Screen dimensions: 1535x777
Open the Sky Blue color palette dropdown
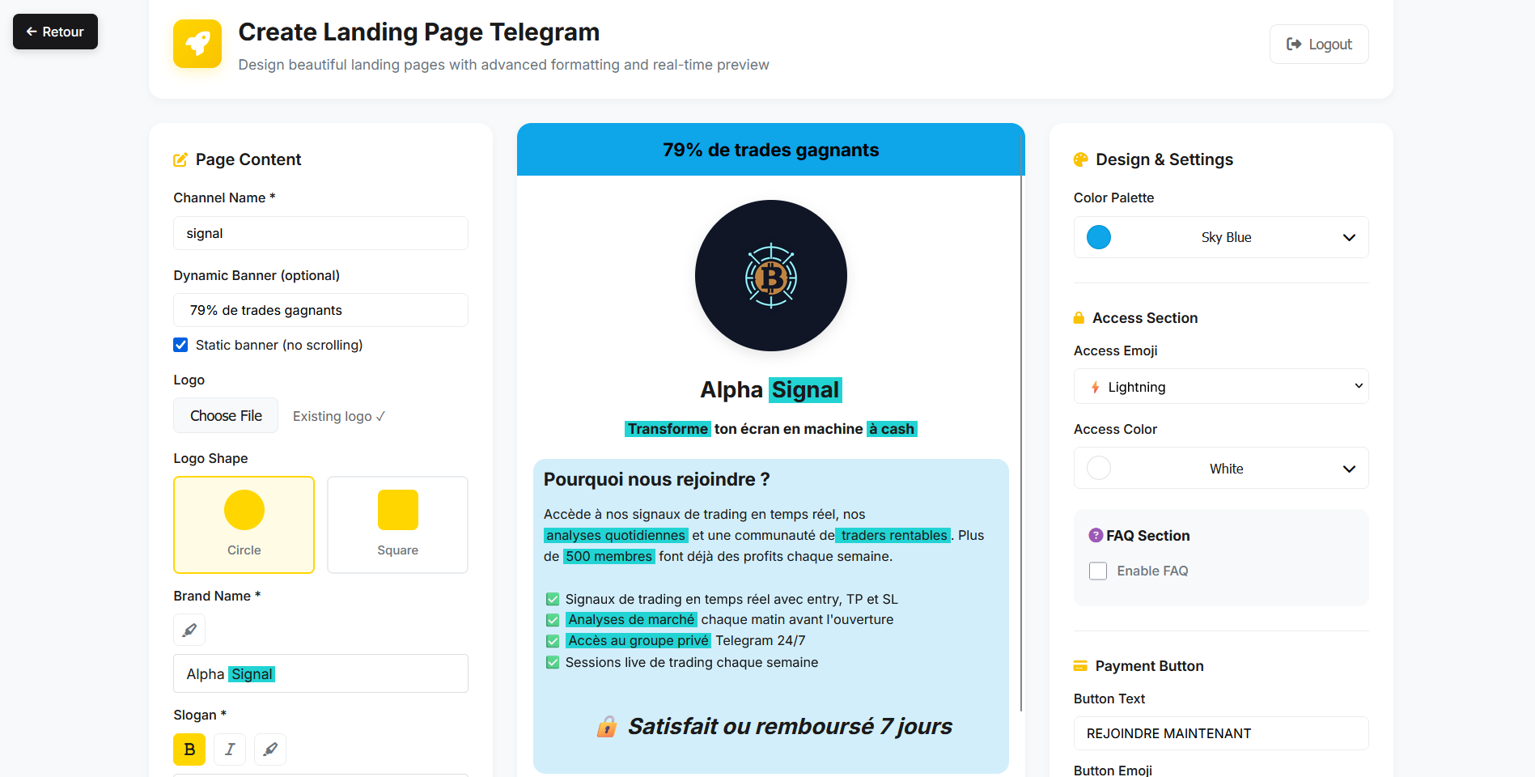coord(1220,236)
